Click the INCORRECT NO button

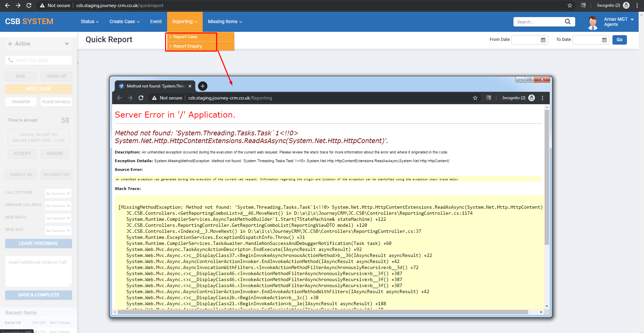(56, 175)
